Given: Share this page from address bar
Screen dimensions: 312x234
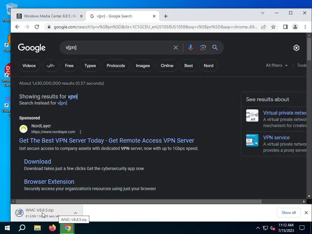Looking at the screenshot, I should (264, 27).
